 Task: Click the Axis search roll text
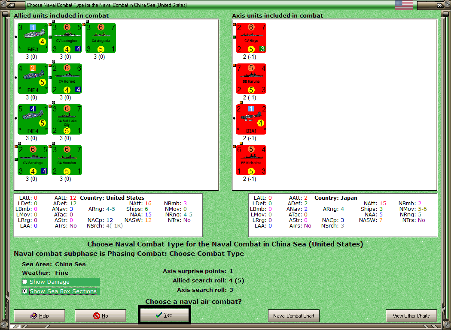(x=205, y=290)
